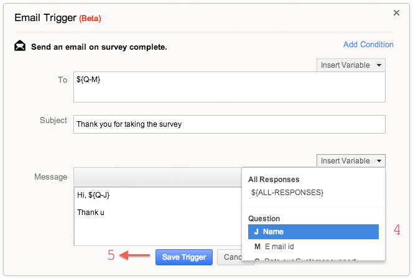
Task: Click into the To recipient field
Action: click(229, 87)
